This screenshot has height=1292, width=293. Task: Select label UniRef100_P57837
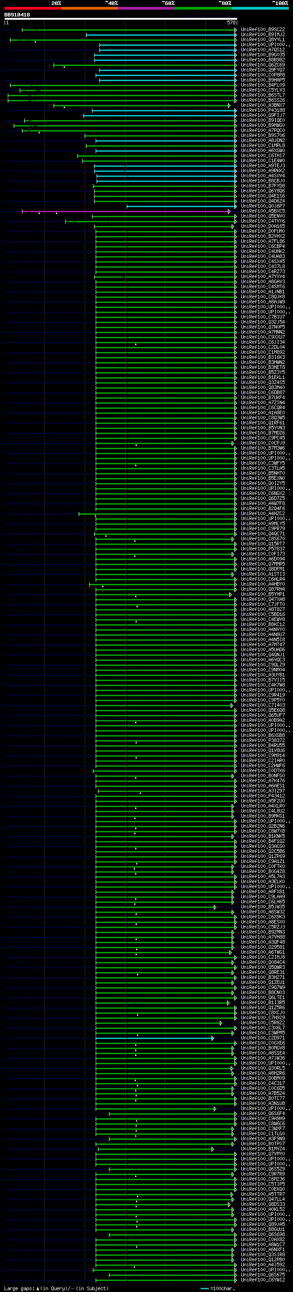point(262,549)
